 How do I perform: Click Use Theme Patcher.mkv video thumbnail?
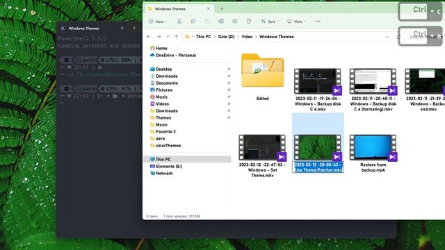[x=318, y=148]
